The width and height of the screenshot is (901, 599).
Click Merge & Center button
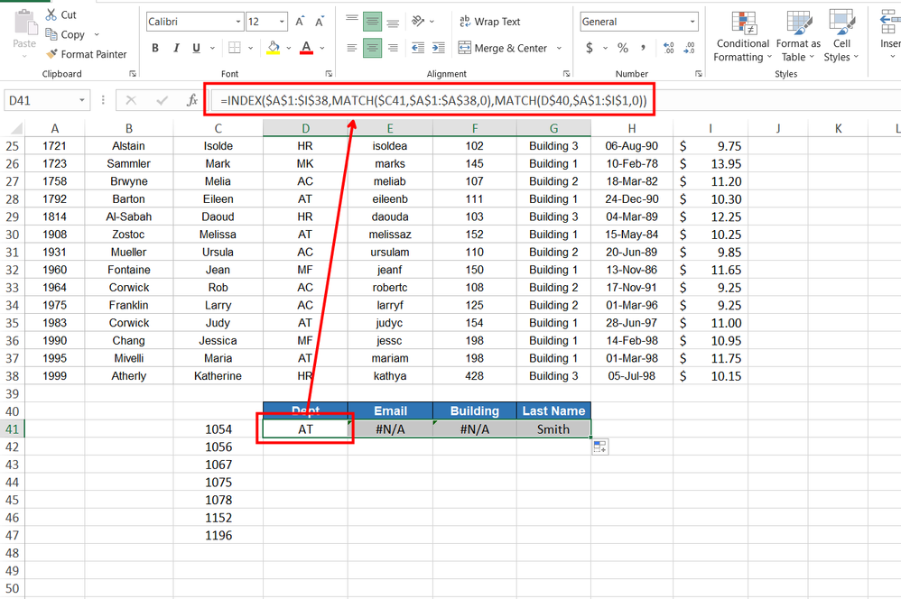503,48
